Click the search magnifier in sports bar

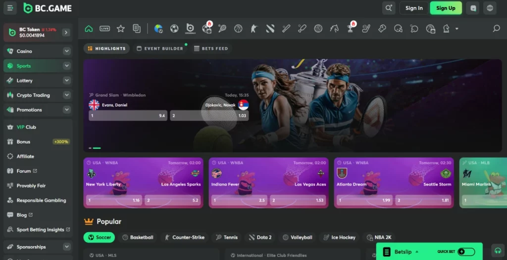(496, 29)
